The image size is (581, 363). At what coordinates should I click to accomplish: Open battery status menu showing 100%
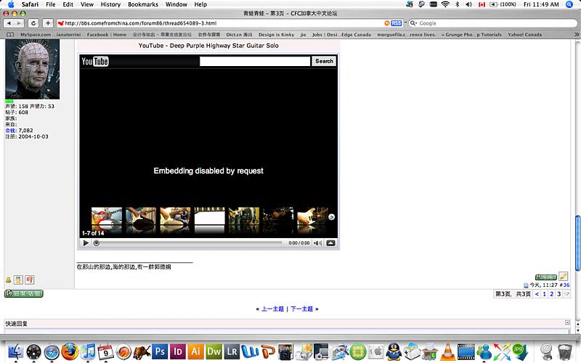(x=503, y=4)
